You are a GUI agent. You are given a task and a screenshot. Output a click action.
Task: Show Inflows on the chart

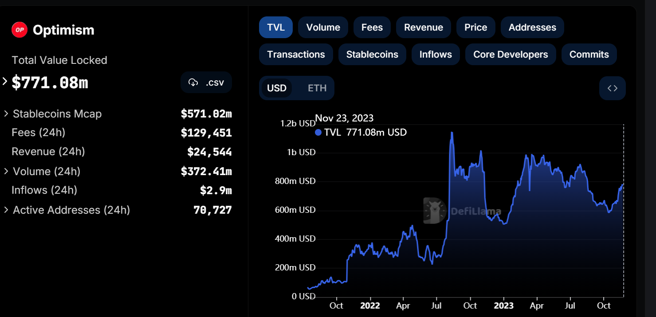pyautogui.click(x=436, y=55)
